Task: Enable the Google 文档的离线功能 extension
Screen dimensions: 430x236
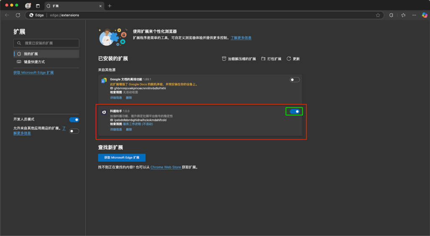Action: 295,80
